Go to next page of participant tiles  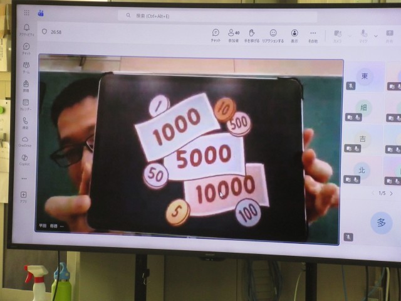click(392, 193)
